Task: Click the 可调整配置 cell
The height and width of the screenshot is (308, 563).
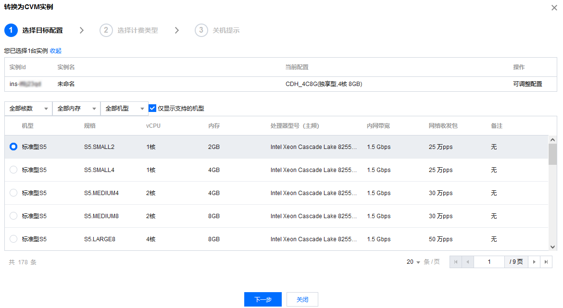Action: (527, 84)
